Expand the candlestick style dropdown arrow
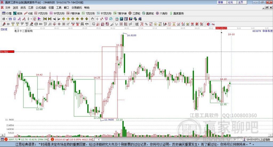 [31, 19]
